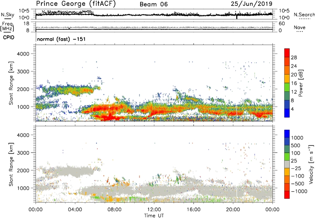
Task: Select the 'CPID' row label
Action: click(x=9, y=37)
